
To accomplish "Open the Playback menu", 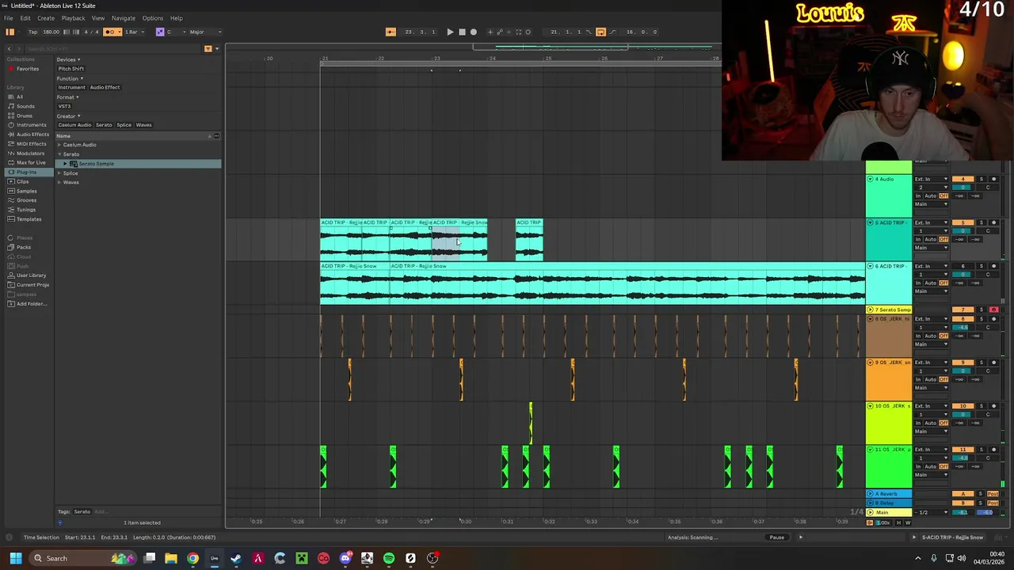I will click(73, 18).
